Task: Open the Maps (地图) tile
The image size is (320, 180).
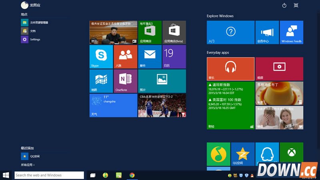Action: [x=101, y=81]
